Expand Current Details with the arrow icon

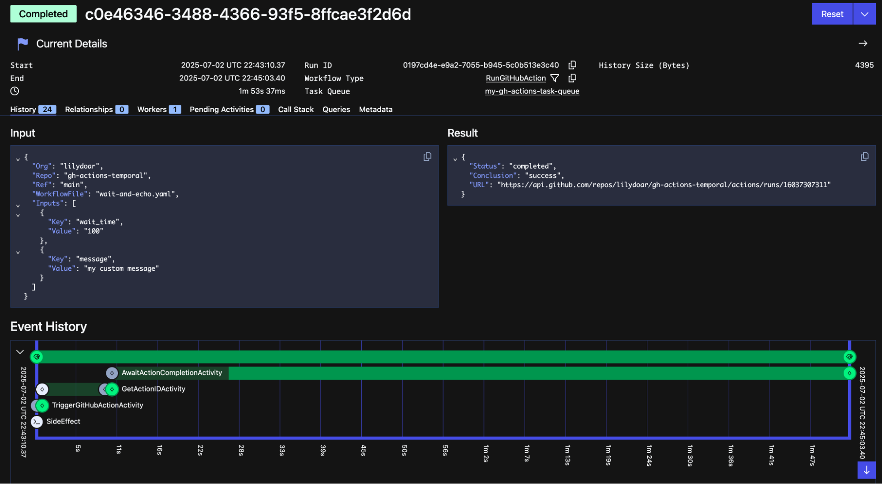(863, 43)
